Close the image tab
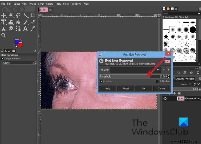This screenshot has height=144, width=201. (x=50, y=10)
